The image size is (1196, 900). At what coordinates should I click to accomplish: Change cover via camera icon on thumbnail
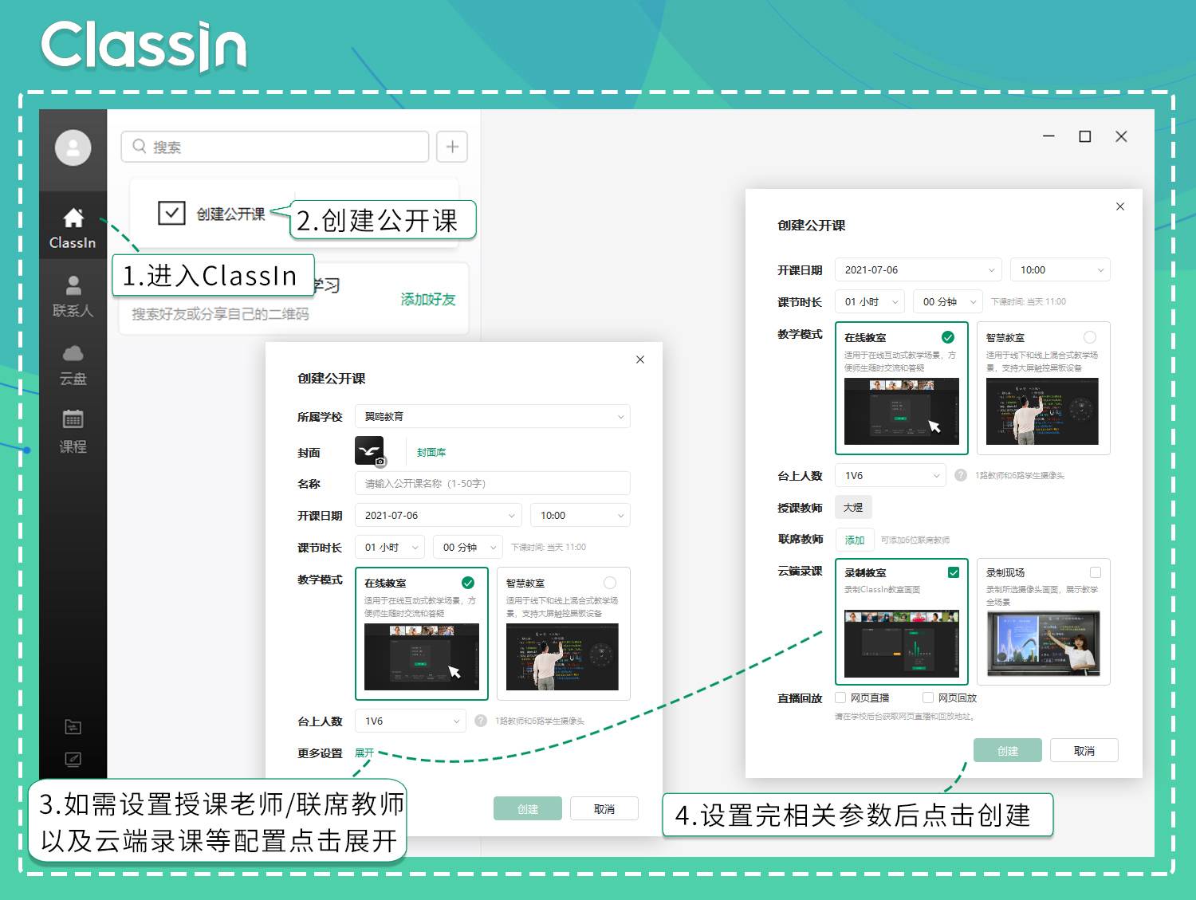coord(380,461)
